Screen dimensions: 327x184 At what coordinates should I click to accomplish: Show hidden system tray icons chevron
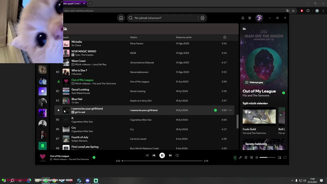click(292, 180)
